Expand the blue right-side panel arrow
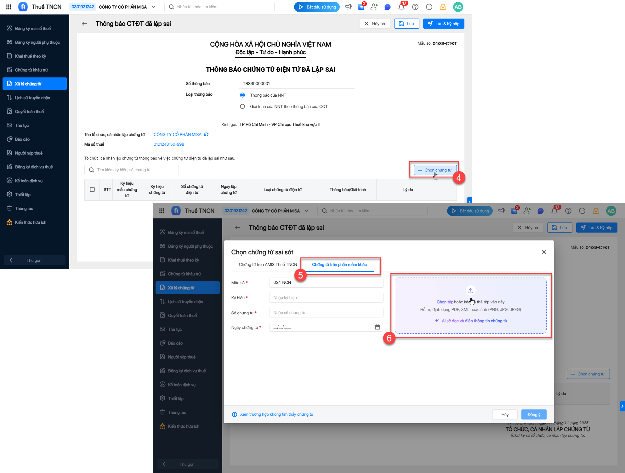This screenshot has width=625, height=473. point(622,406)
